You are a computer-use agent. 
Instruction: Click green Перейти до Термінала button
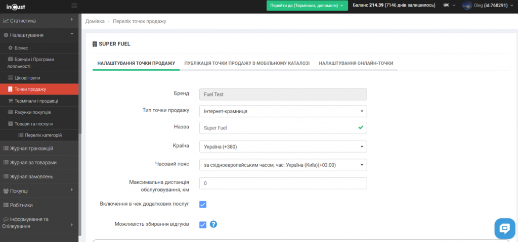point(307,6)
